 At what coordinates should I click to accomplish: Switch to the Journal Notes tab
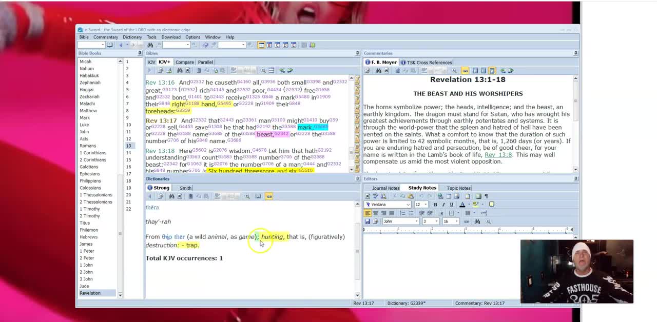pos(385,188)
